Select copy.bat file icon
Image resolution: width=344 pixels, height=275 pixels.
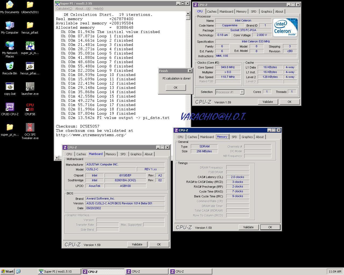click(x=10, y=89)
